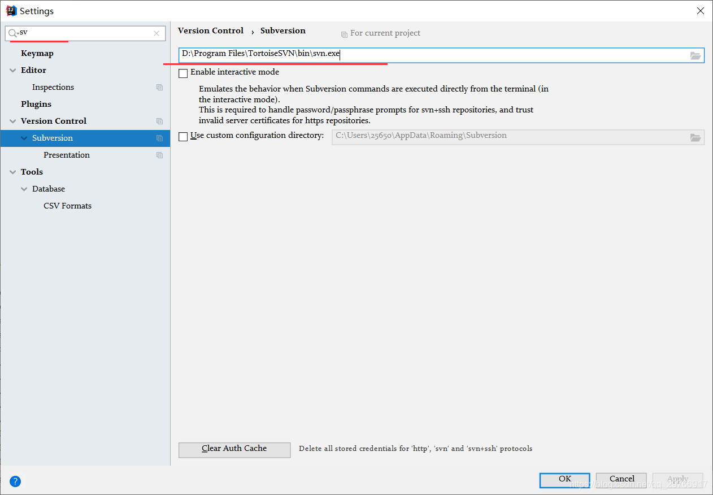
Task: Browse folder icon for configuration directory
Action: (695, 137)
